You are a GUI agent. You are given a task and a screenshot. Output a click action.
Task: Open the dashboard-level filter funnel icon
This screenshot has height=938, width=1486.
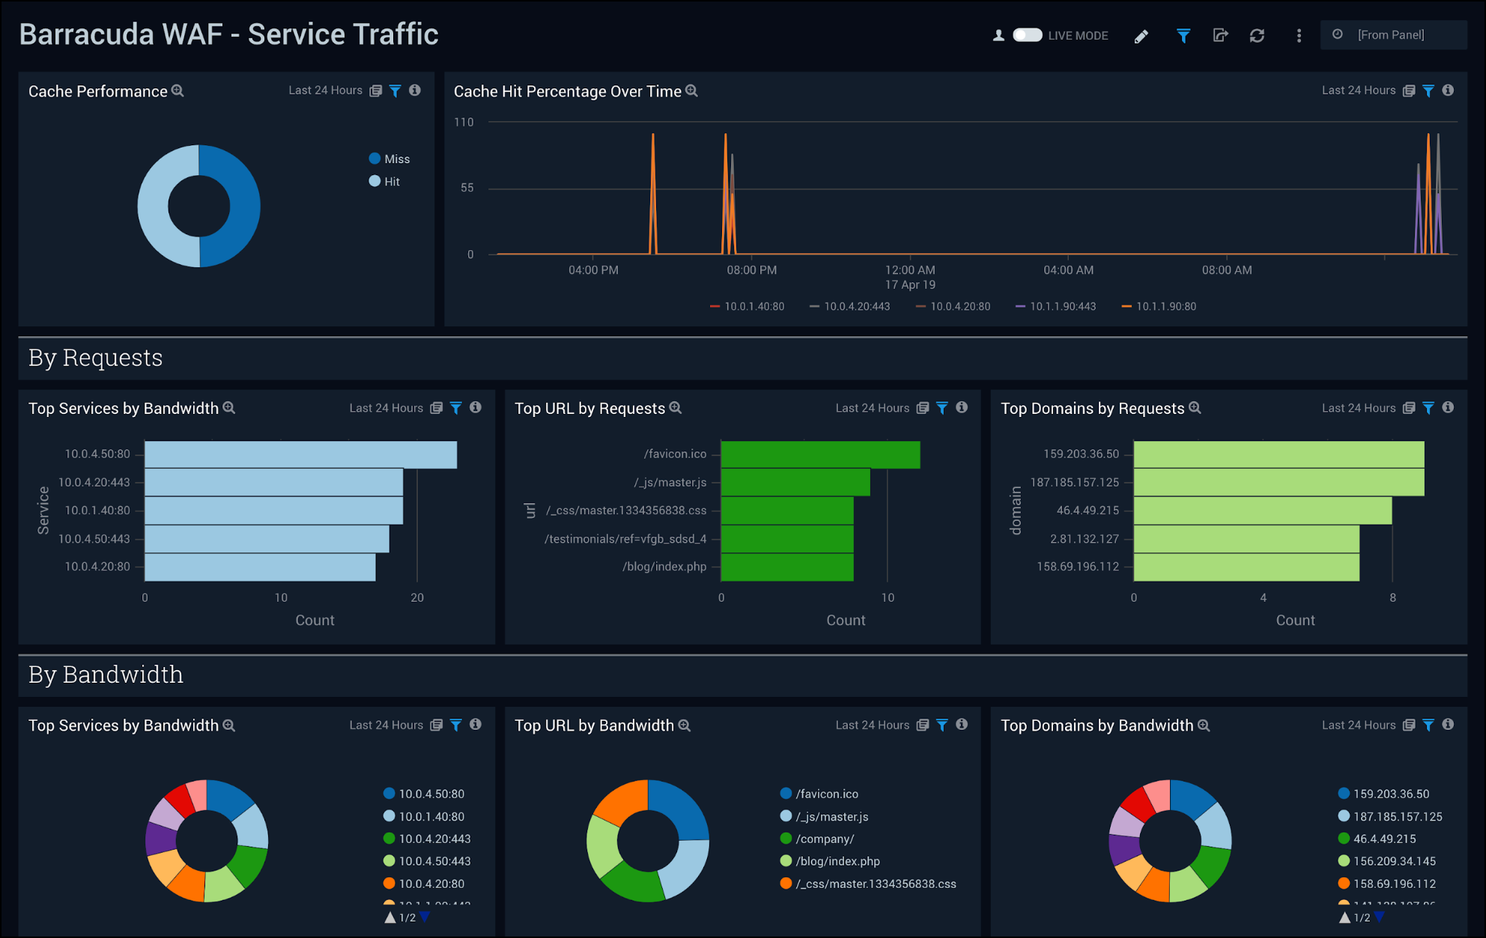[x=1183, y=34]
